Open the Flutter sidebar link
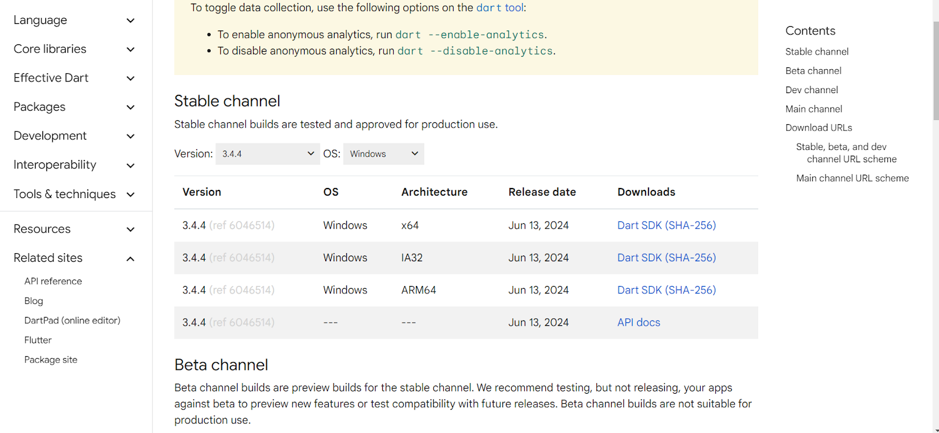This screenshot has width=939, height=433. pyautogui.click(x=38, y=340)
